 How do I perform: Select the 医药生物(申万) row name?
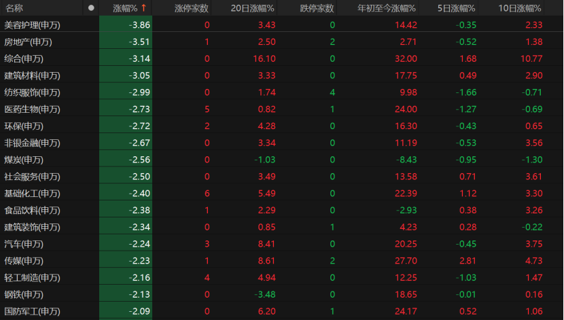[32, 109]
